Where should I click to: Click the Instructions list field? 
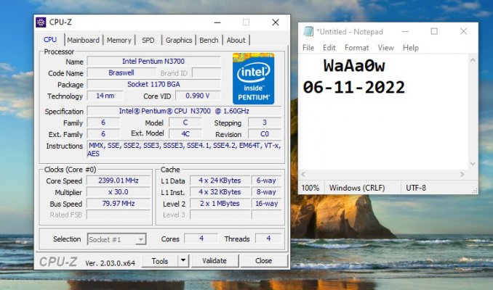[x=184, y=149]
